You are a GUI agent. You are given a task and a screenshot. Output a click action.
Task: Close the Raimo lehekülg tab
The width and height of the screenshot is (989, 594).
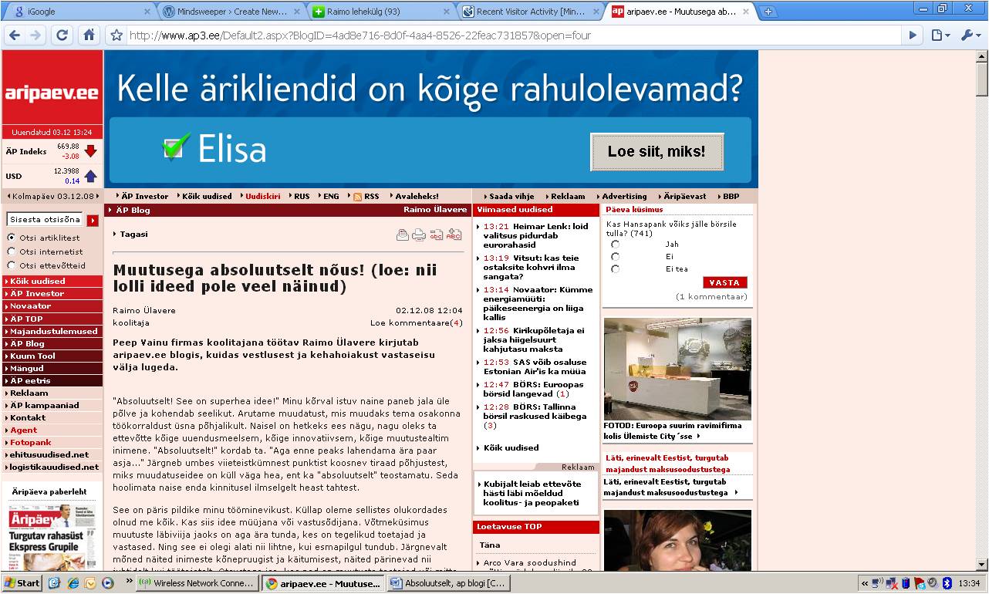446,12
